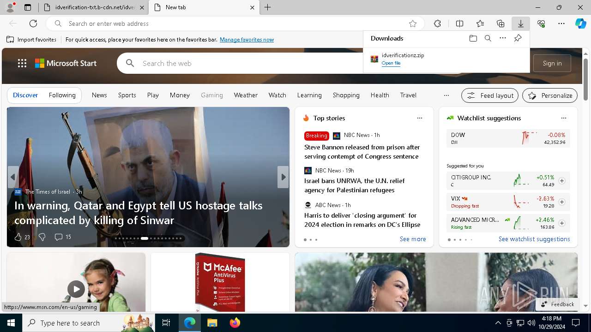Open Watchlist suggestions options menu
This screenshot has width=591, height=332.
[563, 118]
